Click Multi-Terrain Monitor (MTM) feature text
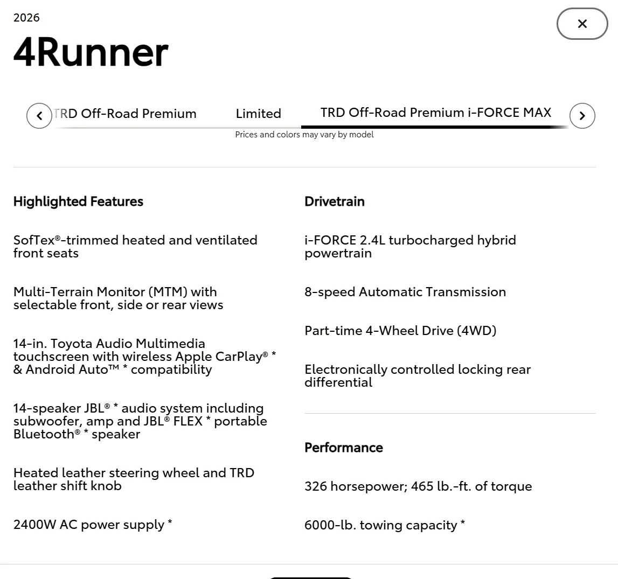The image size is (618, 579). point(118,298)
